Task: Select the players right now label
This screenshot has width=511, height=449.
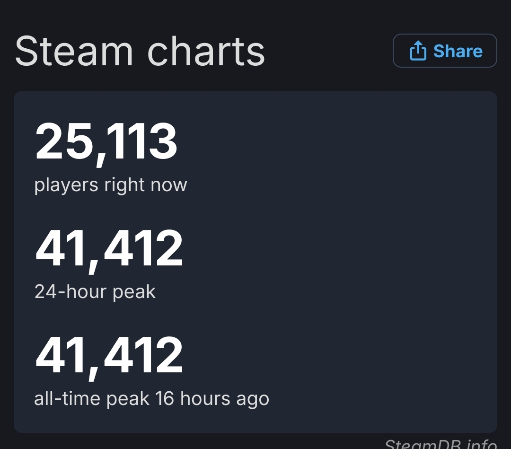Action: point(110,185)
